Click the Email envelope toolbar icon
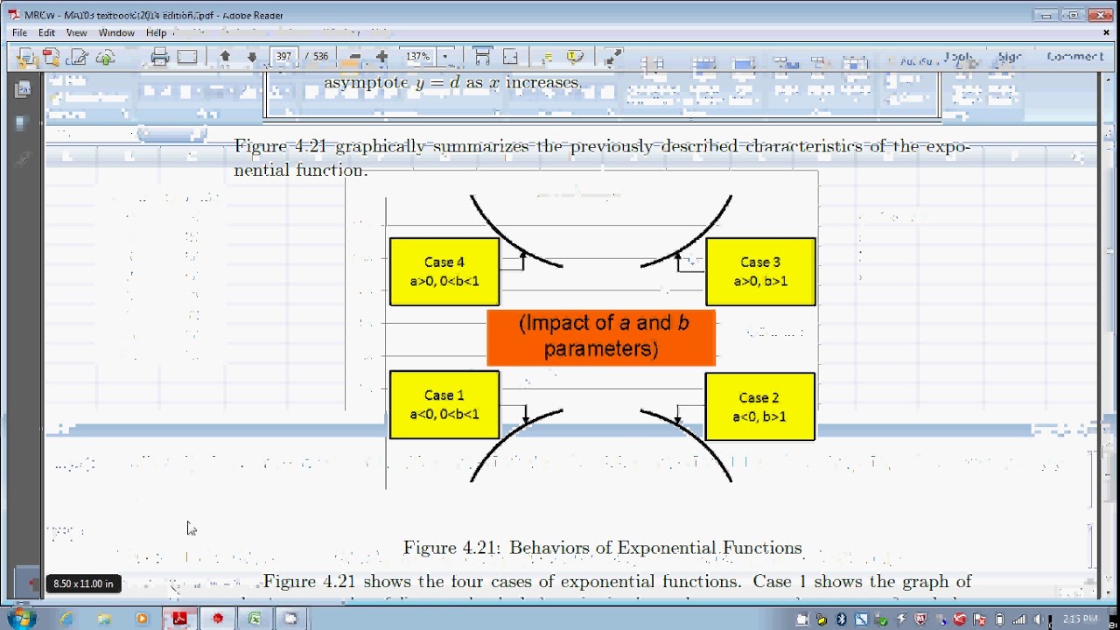The width and height of the screenshot is (1120, 630). [187, 58]
